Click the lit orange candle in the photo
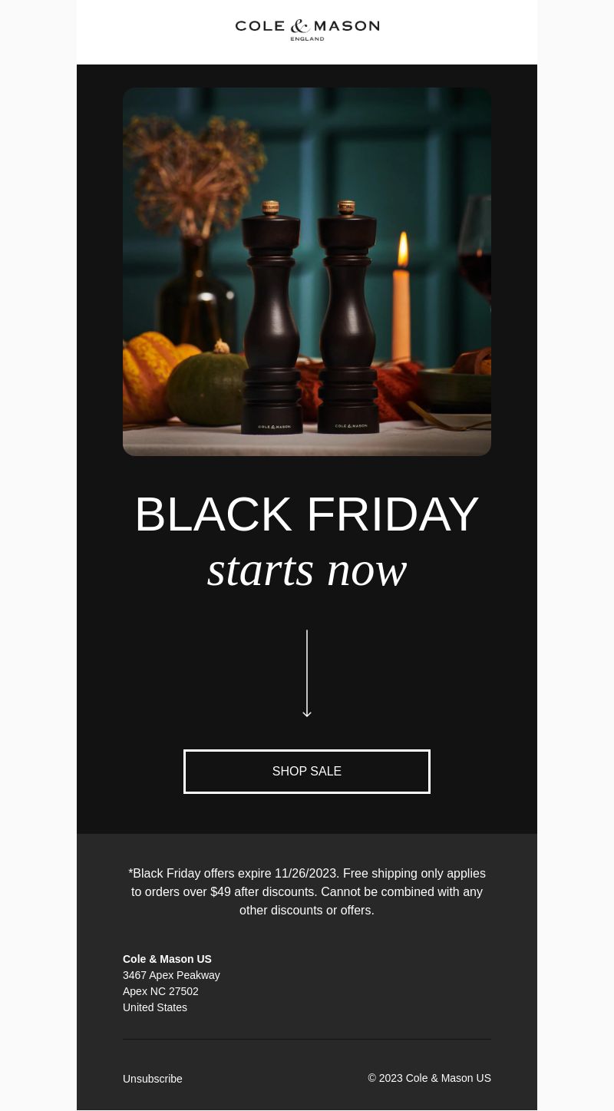The image size is (614, 1111). [x=401, y=296]
